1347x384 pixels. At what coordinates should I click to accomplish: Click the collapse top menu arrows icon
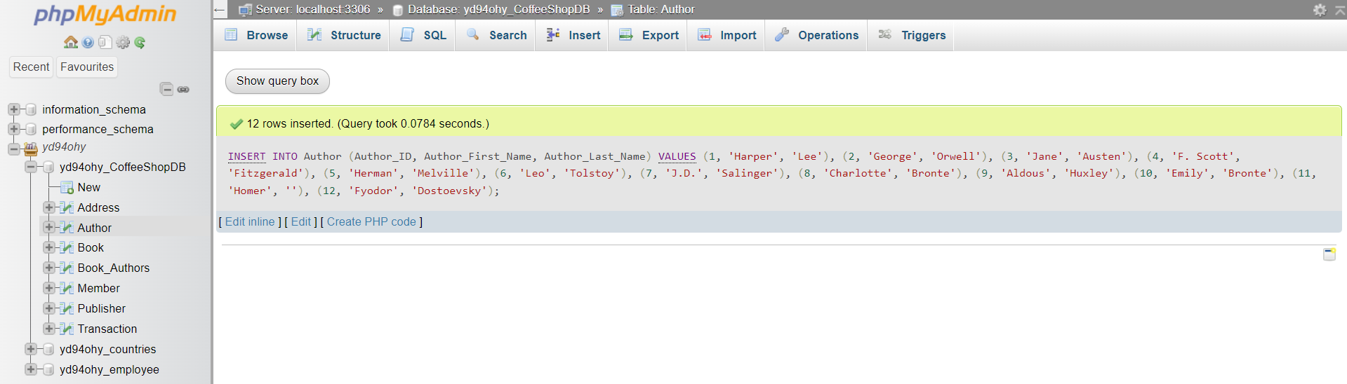pos(1339,10)
